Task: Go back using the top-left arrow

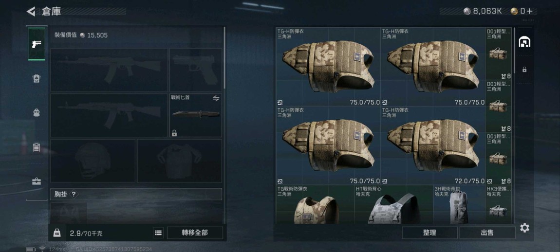Action: (x=31, y=11)
